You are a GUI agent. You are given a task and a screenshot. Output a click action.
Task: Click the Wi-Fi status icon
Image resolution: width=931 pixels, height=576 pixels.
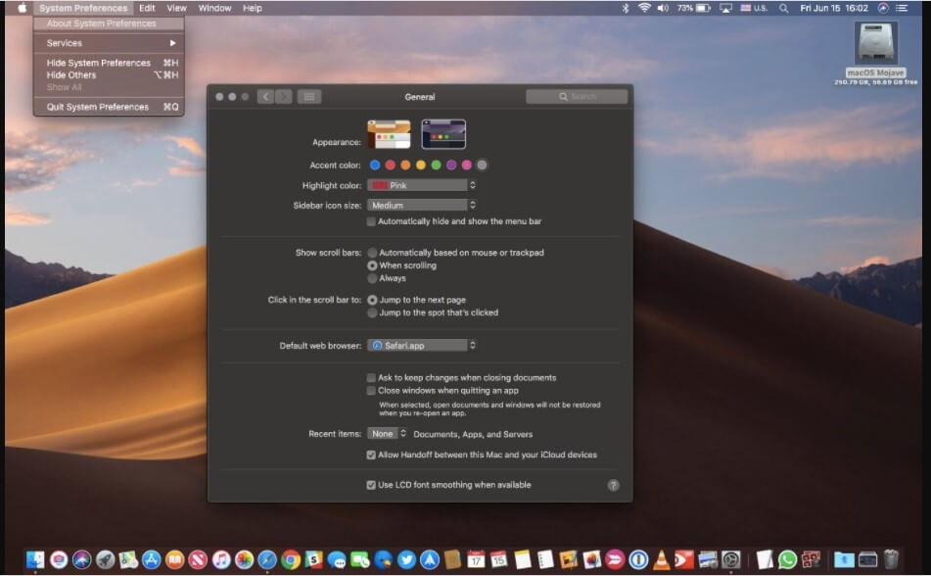[644, 8]
